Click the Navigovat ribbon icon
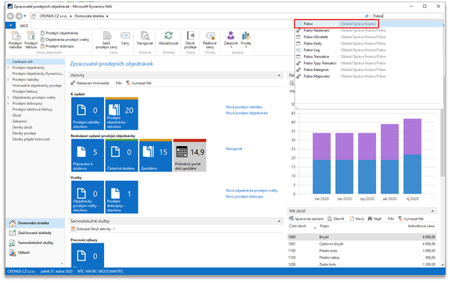The height and width of the screenshot is (283, 450). point(145,39)
